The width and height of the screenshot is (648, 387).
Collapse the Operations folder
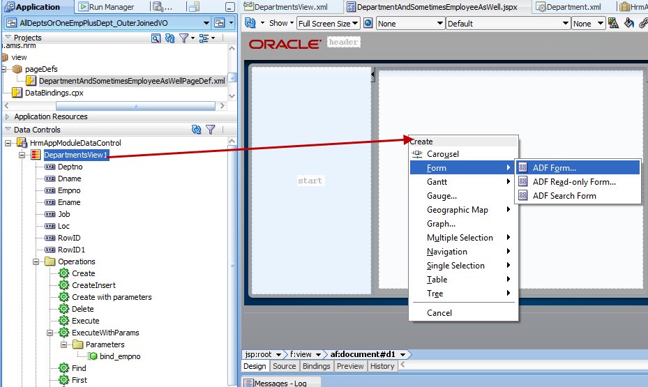pos(36,262)
